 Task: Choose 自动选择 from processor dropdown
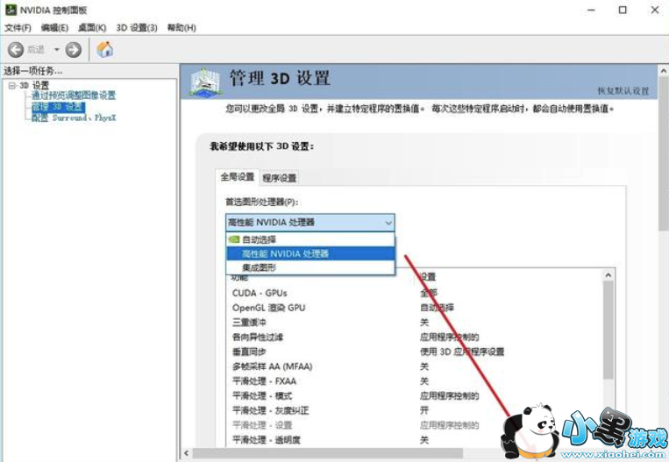click(310, 239)
